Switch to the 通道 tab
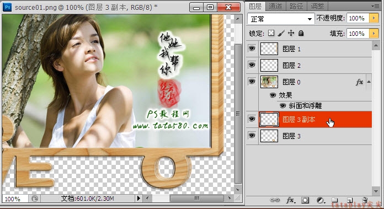Viewport: 384px width, 209px height. (275, 7)
